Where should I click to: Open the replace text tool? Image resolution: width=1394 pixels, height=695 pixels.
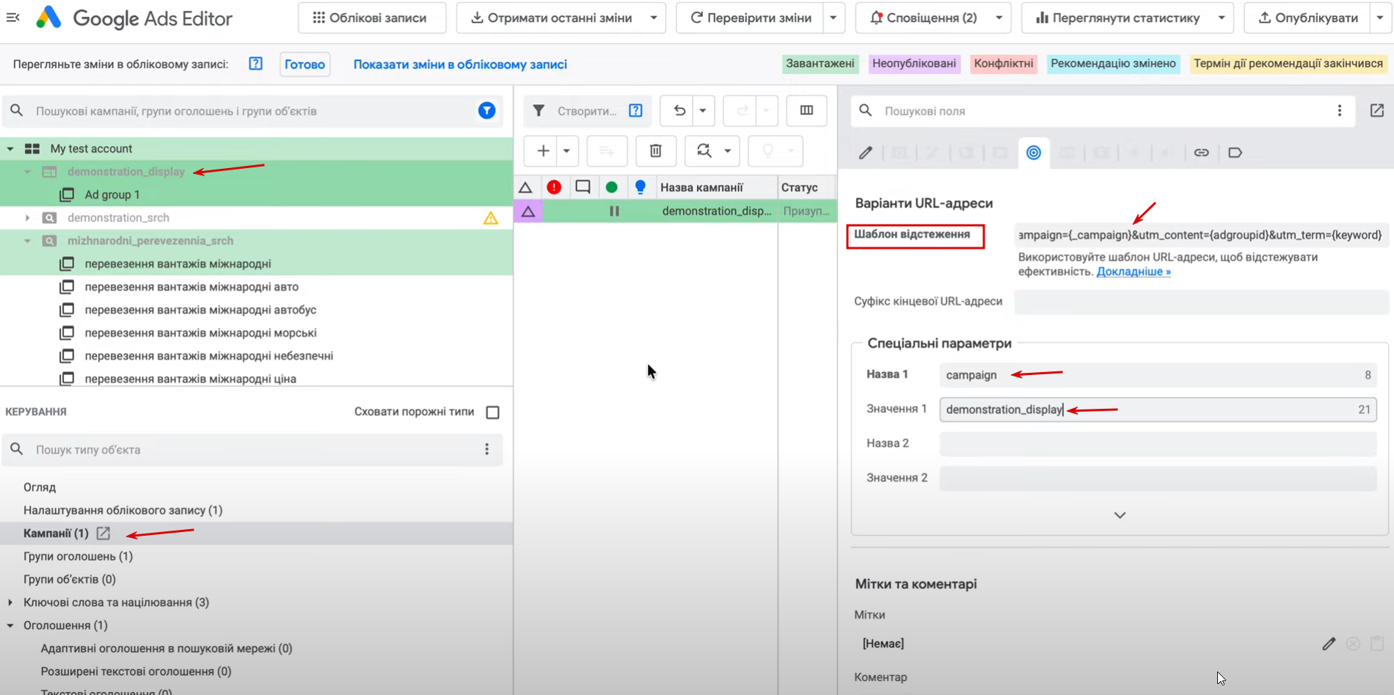[704, 151]
